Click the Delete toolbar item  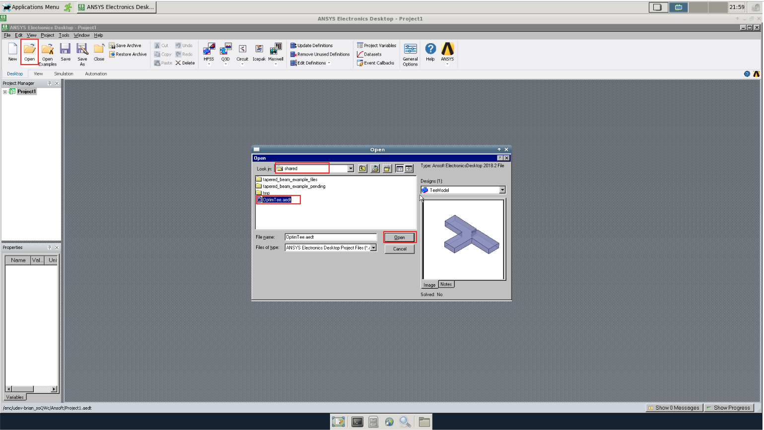185,63
